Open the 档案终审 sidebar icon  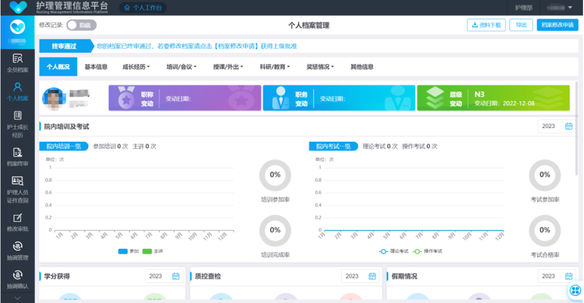coord(17,152)
